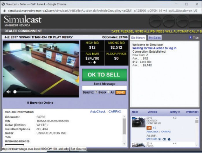
Task: Open the AutoCheck link in Vehicle Information
Action: pyautogui.click(x=98, y=112)
